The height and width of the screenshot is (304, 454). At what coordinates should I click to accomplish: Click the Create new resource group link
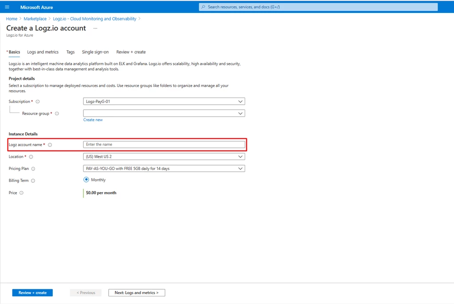(x=93, y=120)
